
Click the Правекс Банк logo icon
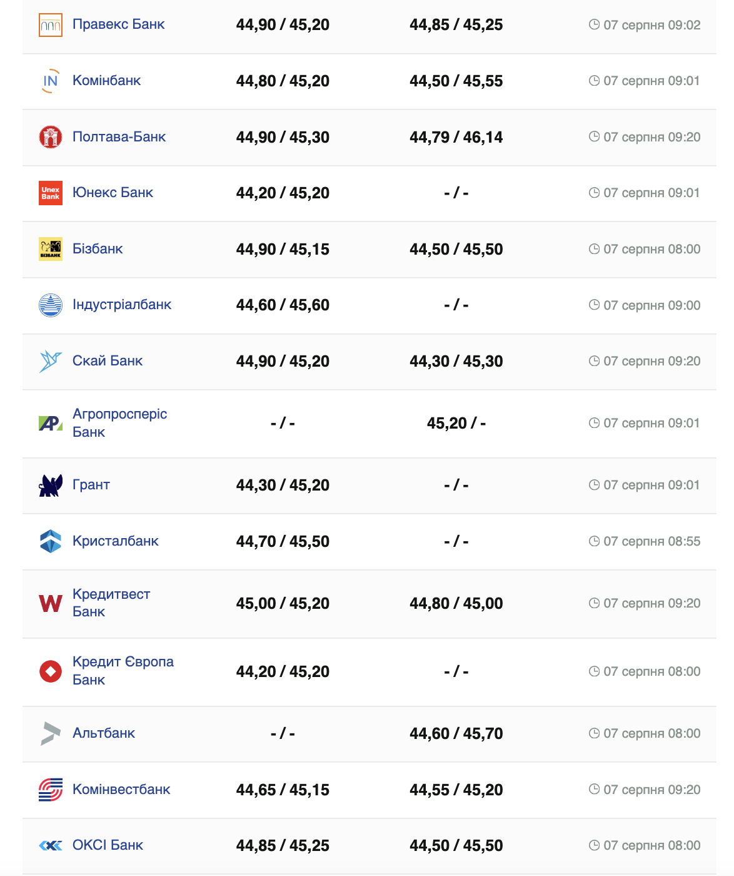(51, 25)
